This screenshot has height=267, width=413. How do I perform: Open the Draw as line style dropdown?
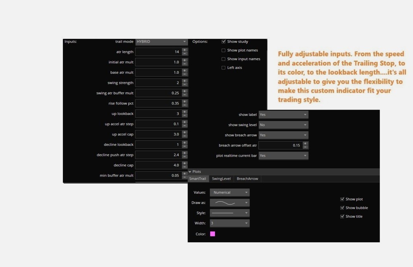230,203
